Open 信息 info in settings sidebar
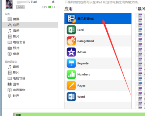Image resolution: width=145 pixels, height=116 pixels. 30,54
